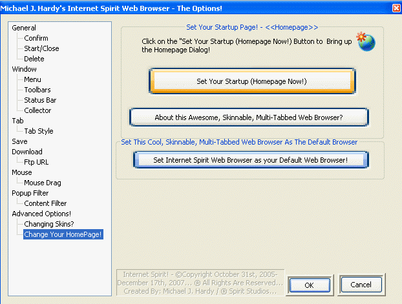402x304 pixels.
Task: Open Changing Skins? page
Action: 49,224
